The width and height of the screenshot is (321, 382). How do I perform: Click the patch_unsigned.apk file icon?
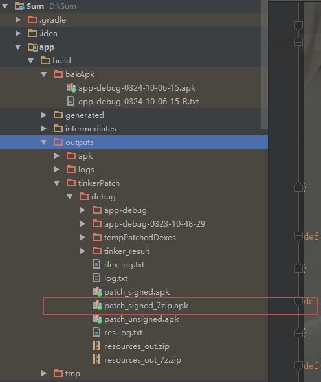pos(97,319)
